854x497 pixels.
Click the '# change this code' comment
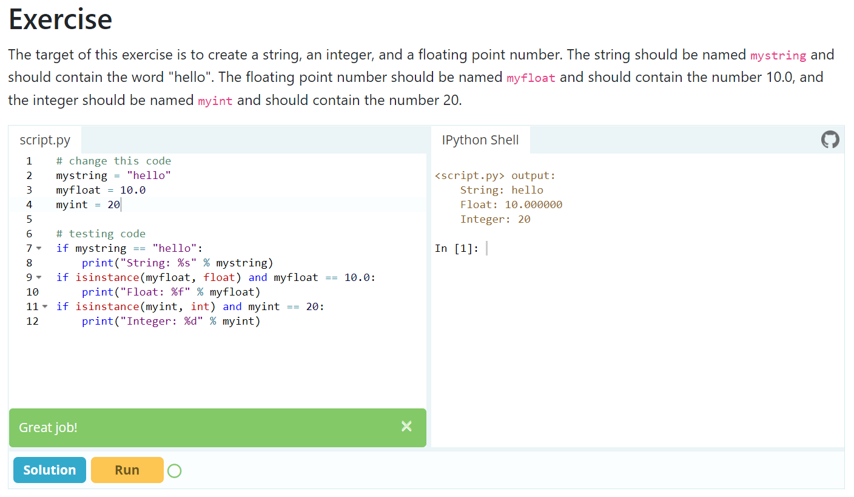[x=113, y=161]
